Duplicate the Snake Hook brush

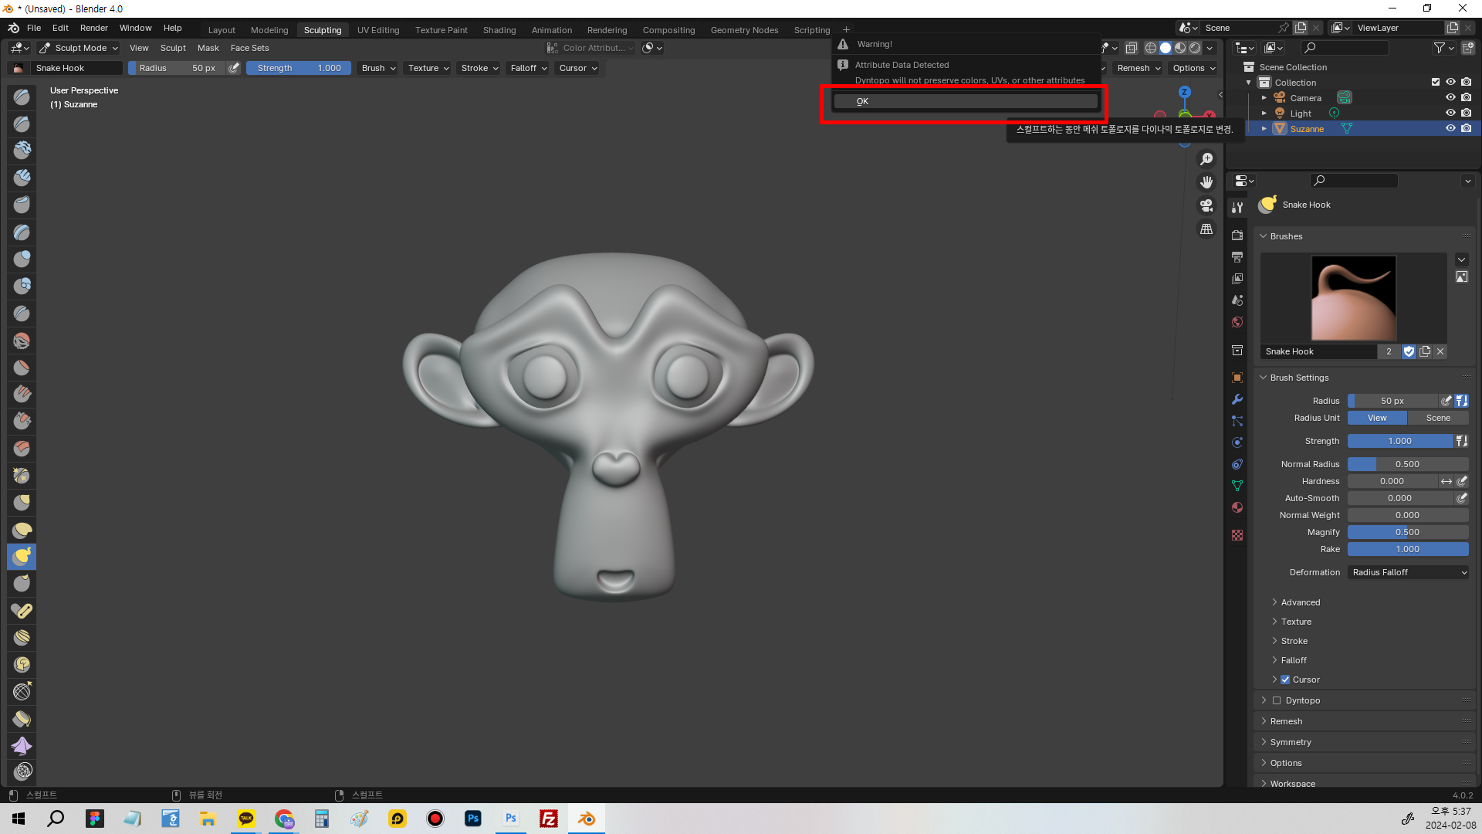[1425, 351]
